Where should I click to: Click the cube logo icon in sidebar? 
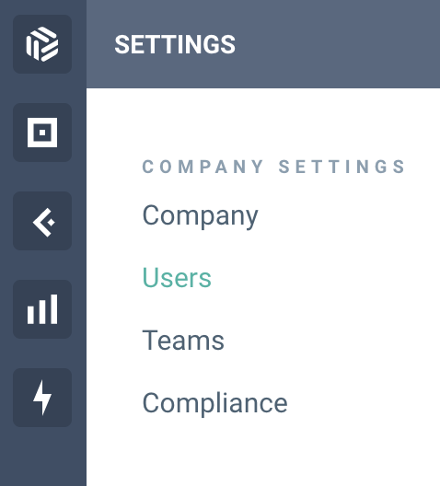point(42,44)
